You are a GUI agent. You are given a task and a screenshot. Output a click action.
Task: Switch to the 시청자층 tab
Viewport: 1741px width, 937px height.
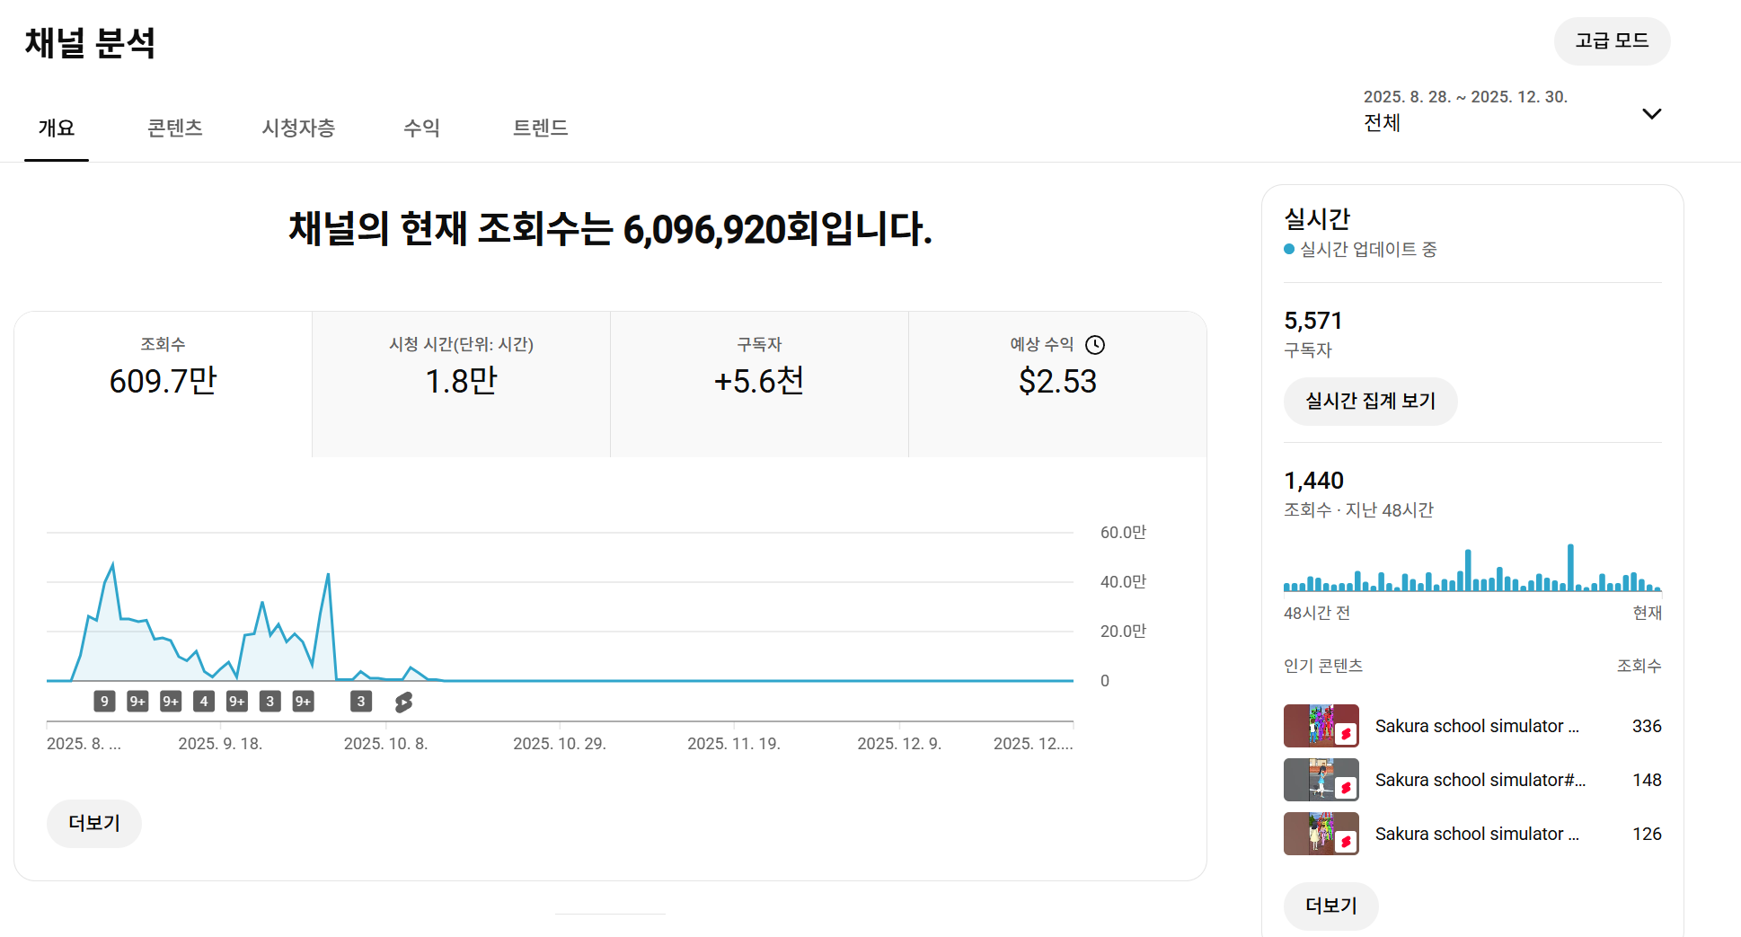click(x=298, y=128)
